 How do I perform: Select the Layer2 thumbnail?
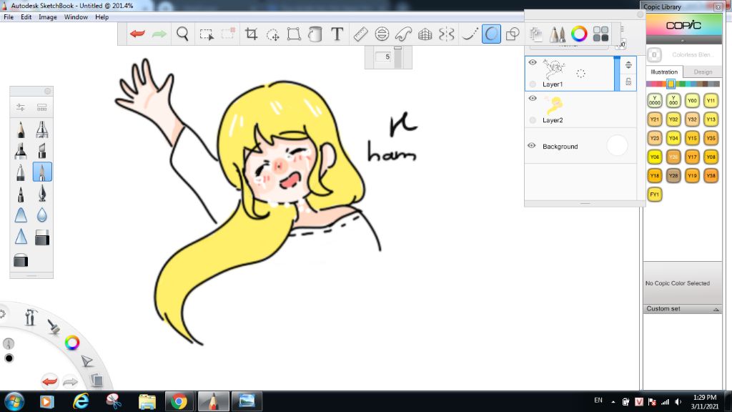tap(554, 105)
